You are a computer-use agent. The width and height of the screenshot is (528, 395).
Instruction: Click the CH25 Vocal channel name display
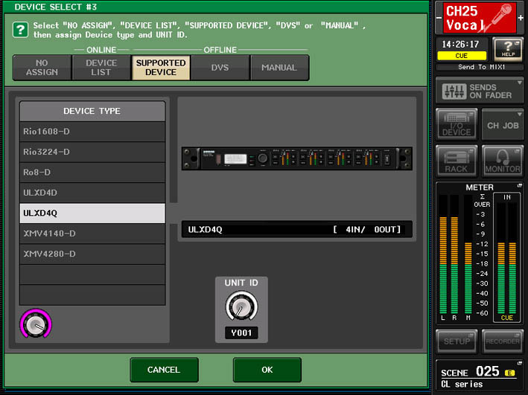pyautogui.click(x=480, y=18)
